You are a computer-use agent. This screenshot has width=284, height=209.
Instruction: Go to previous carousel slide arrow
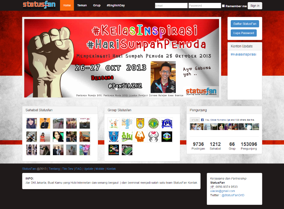coord(39,60)
